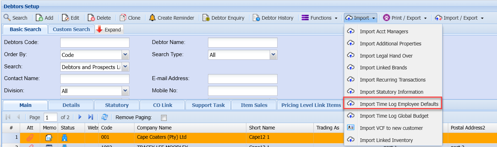Open memo icon in first row

pos(49,137)
